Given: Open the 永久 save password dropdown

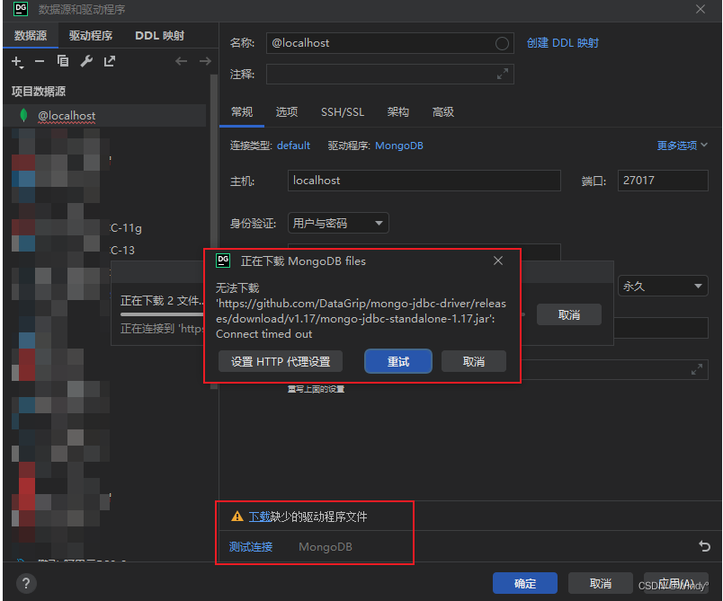Looking at the screenshot, I should 663,286.
